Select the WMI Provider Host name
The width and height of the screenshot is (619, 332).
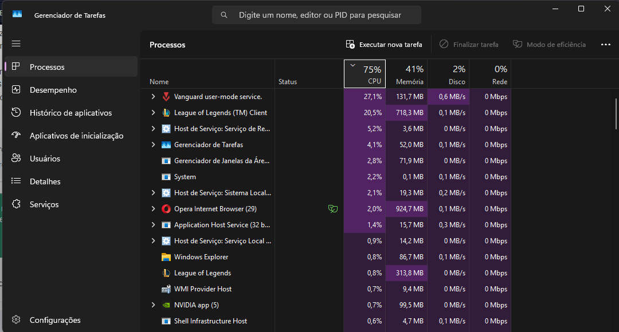click(x=203, y=289)
